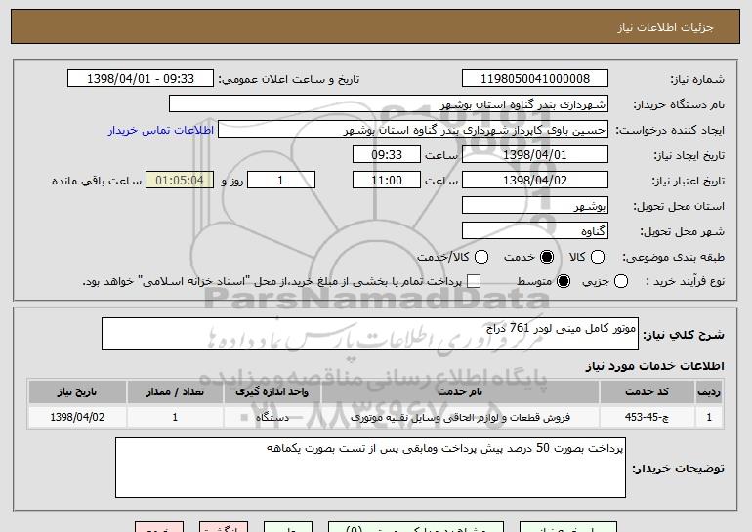
Task: Click the remaining time field 01:05:04
Action: [x=180, y=181]
